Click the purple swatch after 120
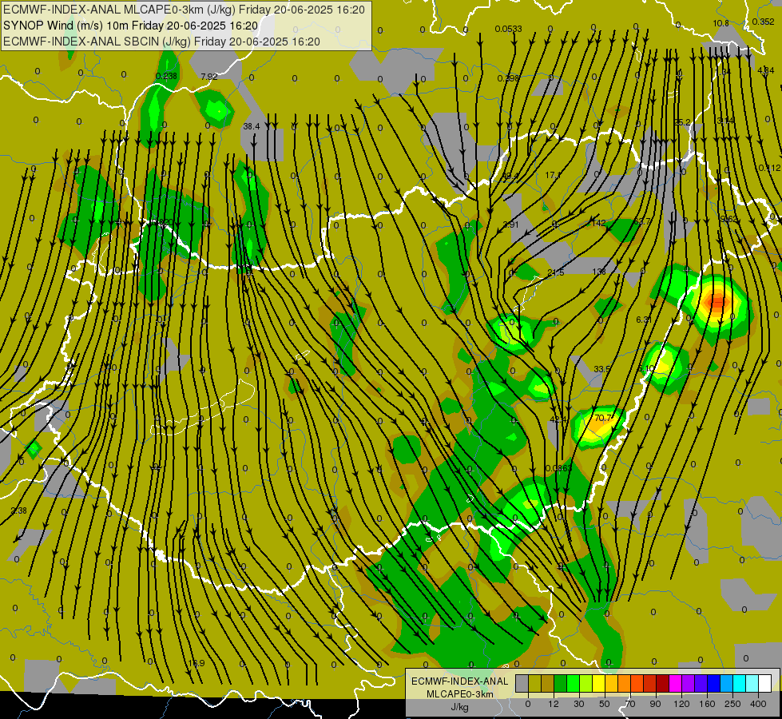The image size is (782, 719). [689, 683]
